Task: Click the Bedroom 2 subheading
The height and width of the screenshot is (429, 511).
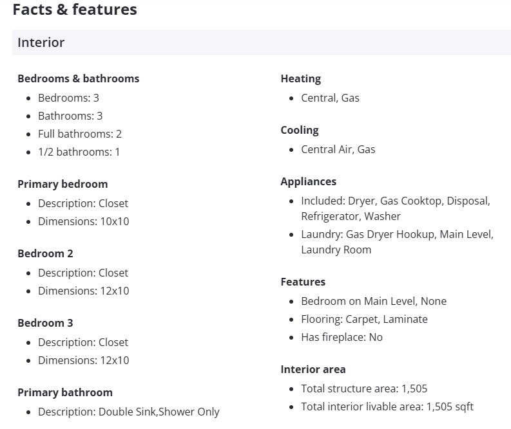Action: (45, 253)
